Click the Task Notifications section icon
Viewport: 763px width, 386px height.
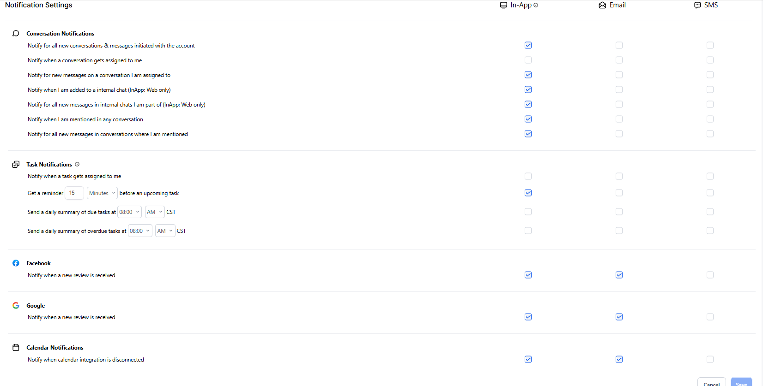click(16, 165)
